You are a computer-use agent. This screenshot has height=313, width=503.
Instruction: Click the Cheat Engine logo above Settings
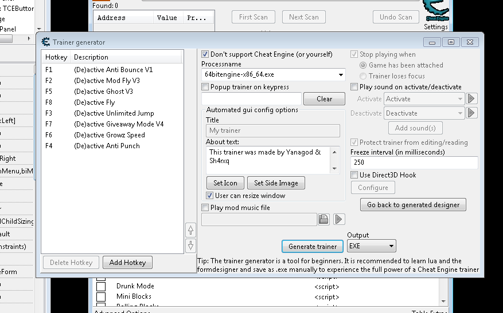click(436, 10)
